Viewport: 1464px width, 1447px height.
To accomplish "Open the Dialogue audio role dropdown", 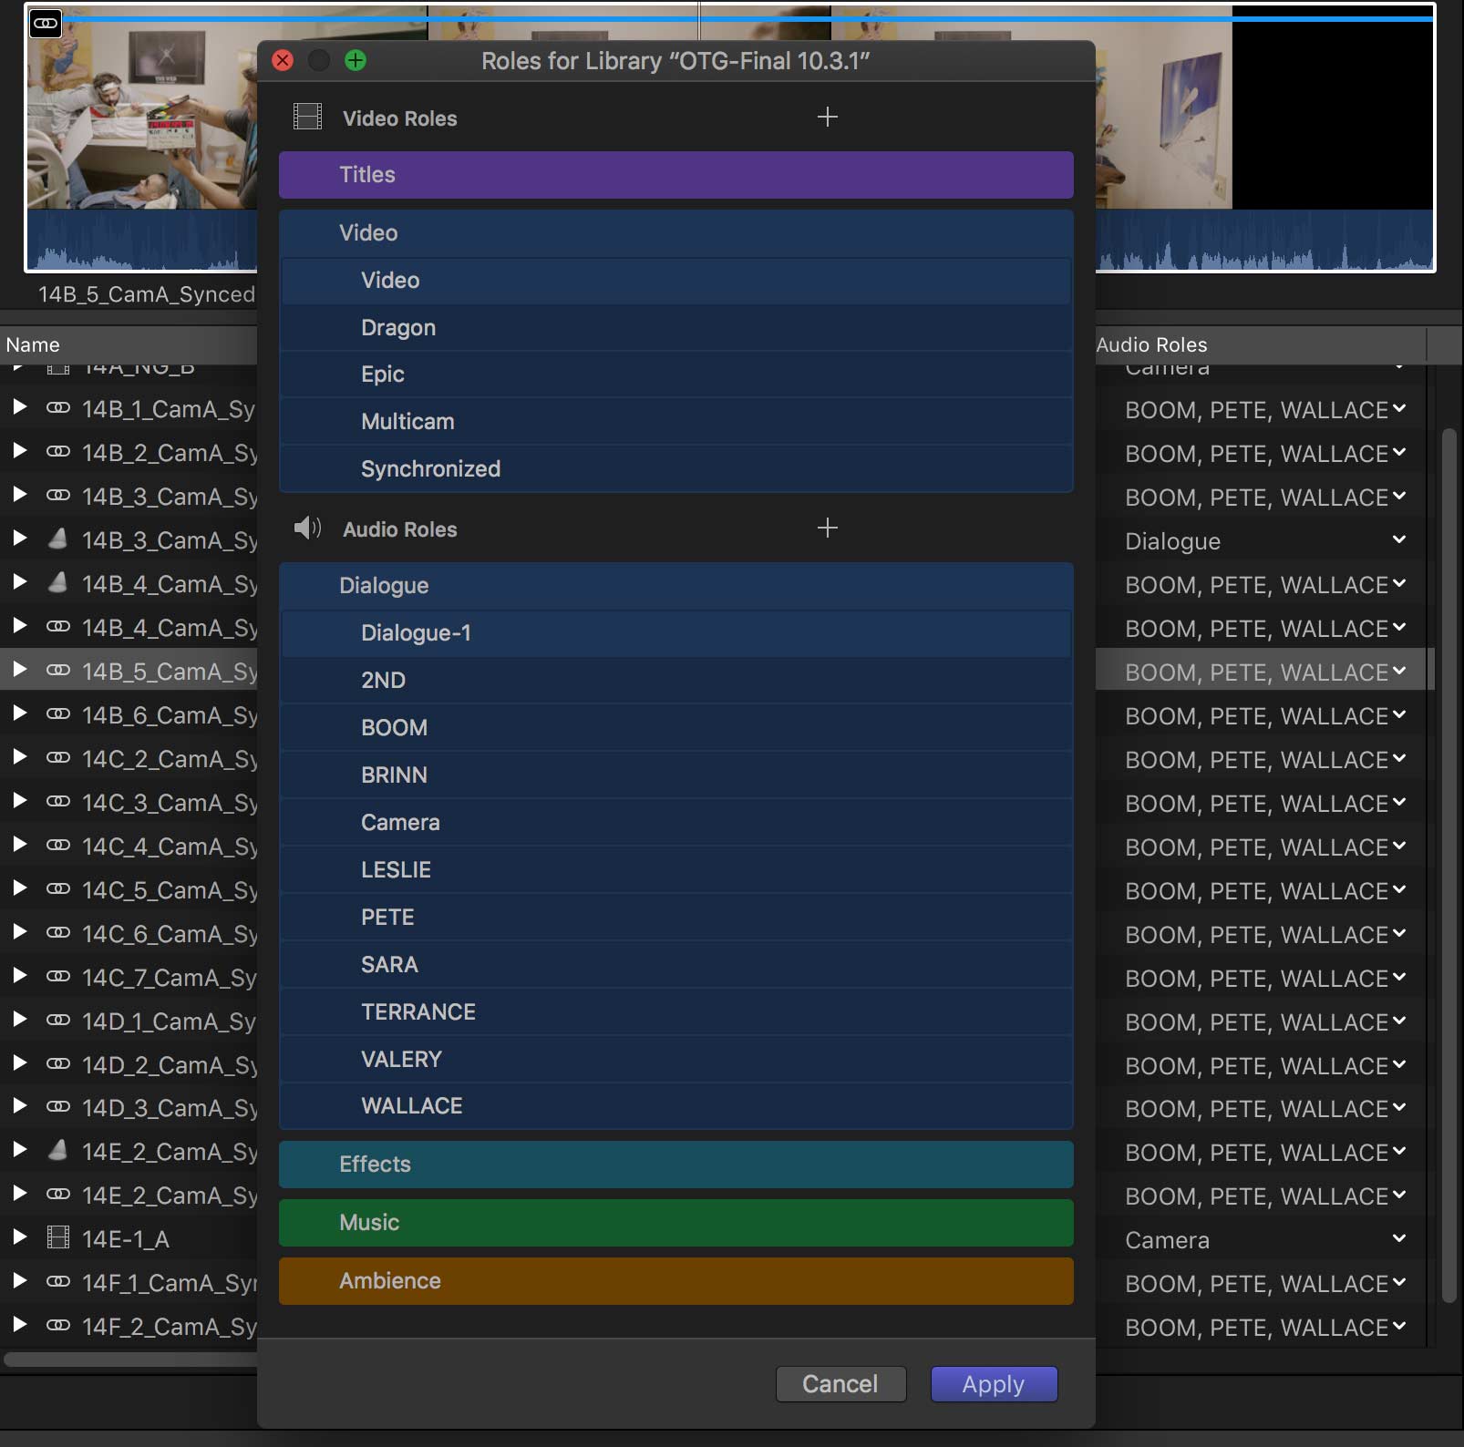I will [1399, 539].
